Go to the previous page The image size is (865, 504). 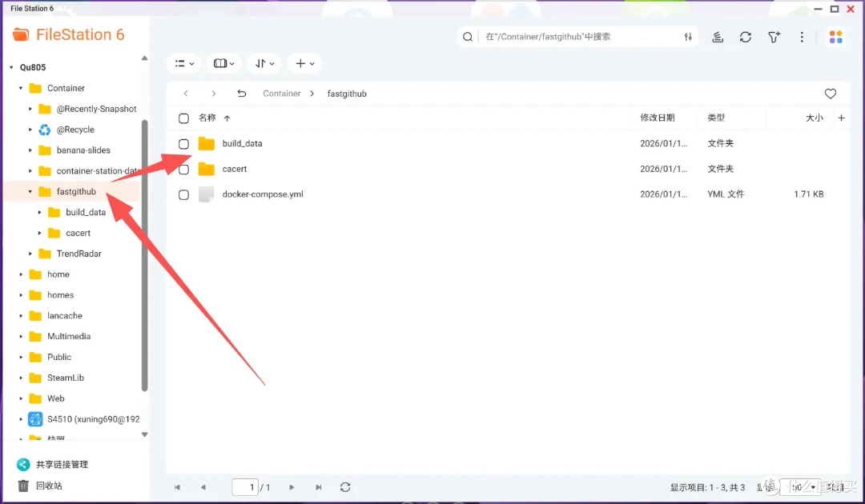coord(203,487)
